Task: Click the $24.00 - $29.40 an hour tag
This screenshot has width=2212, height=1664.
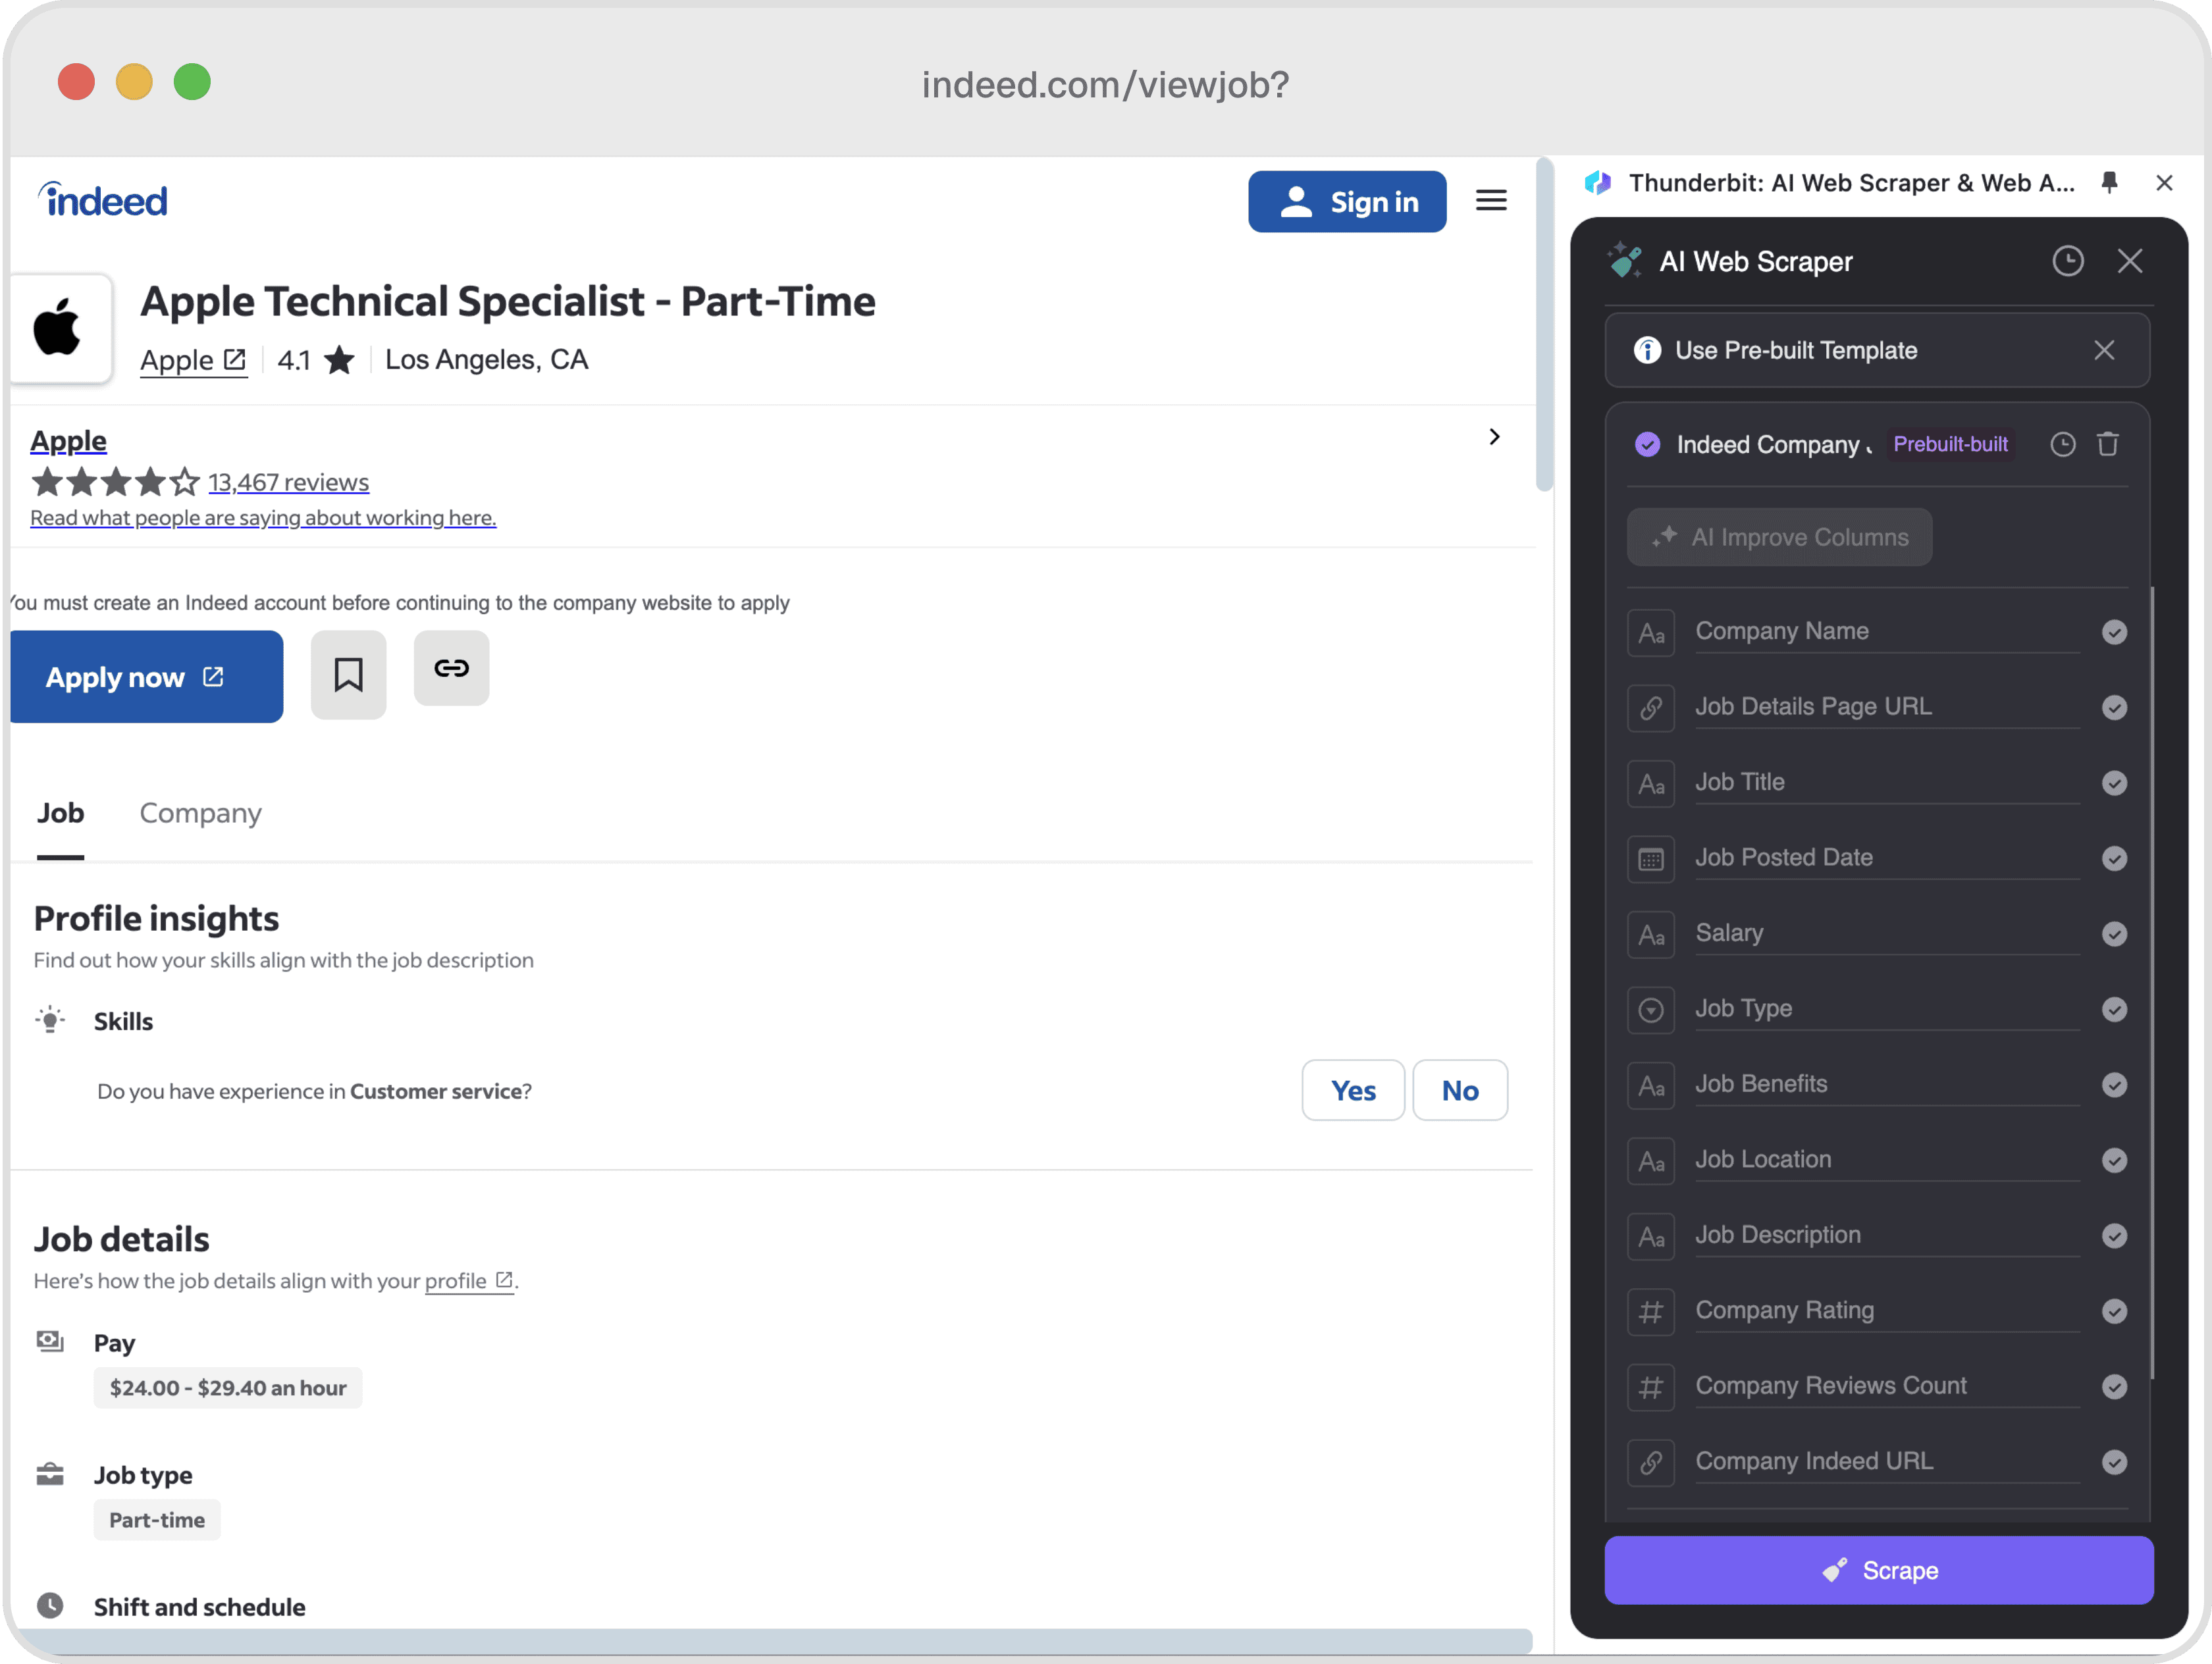Action: pos(228,1388)
